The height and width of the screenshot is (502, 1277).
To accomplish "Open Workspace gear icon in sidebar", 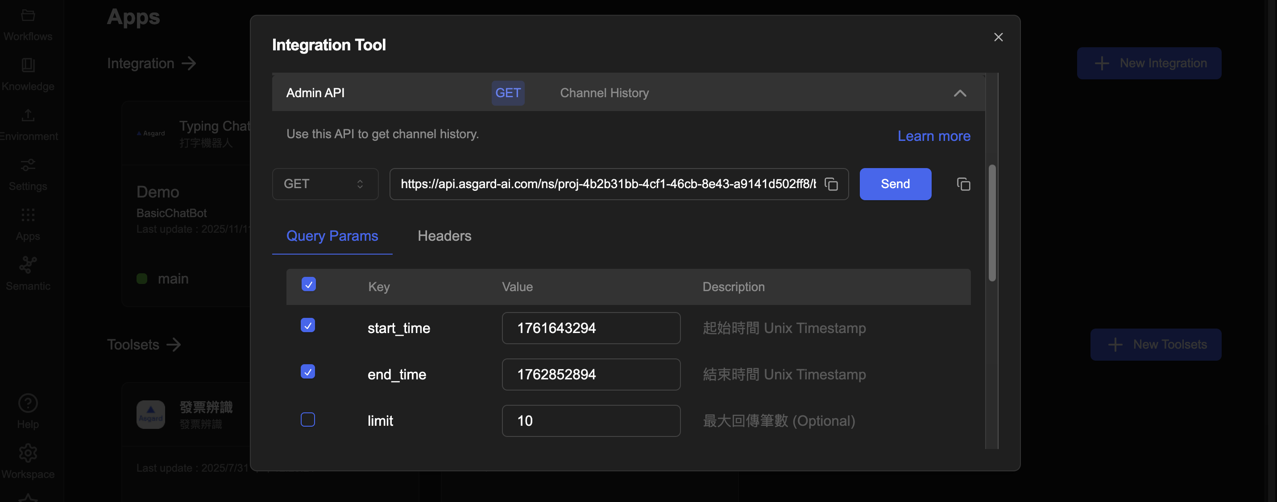I will (28, 453).
